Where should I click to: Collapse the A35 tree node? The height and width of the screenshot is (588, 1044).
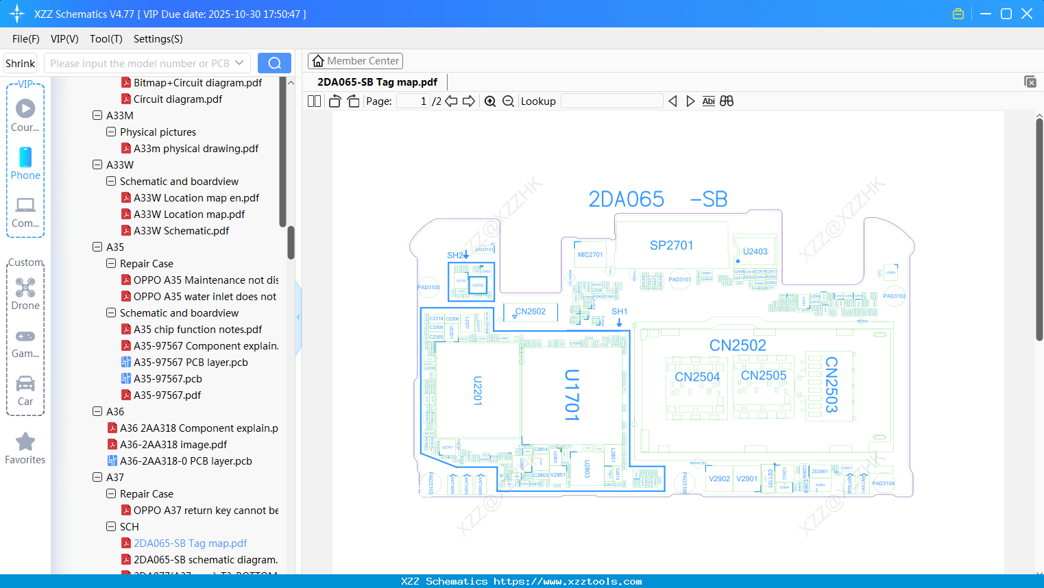pos(97,247)
